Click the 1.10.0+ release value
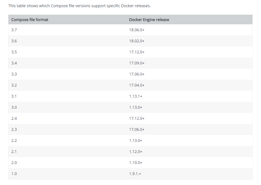 point(136,163)
